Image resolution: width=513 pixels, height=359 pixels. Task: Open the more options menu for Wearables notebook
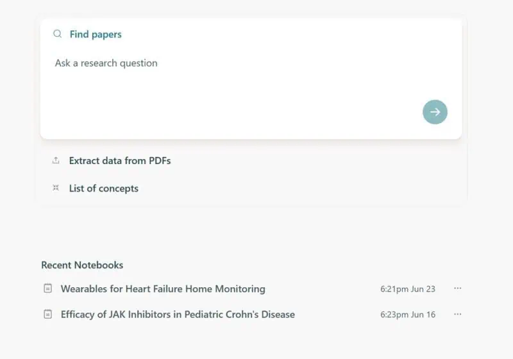[457, 288]
